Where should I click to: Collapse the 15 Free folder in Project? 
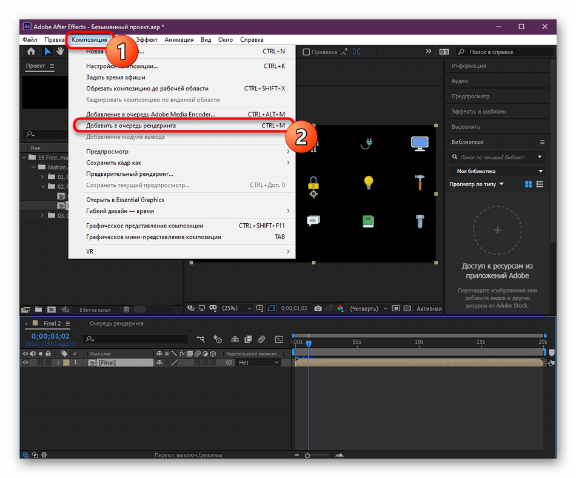[24, 158]
